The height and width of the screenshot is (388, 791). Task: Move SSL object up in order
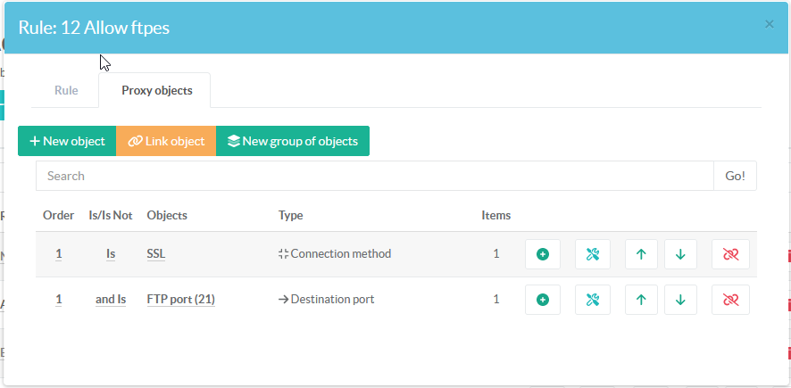coord(640,254)
